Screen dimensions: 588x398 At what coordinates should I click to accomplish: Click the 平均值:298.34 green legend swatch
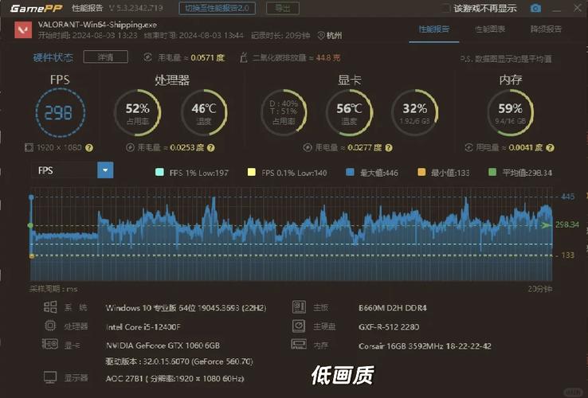tap(492, 173)
